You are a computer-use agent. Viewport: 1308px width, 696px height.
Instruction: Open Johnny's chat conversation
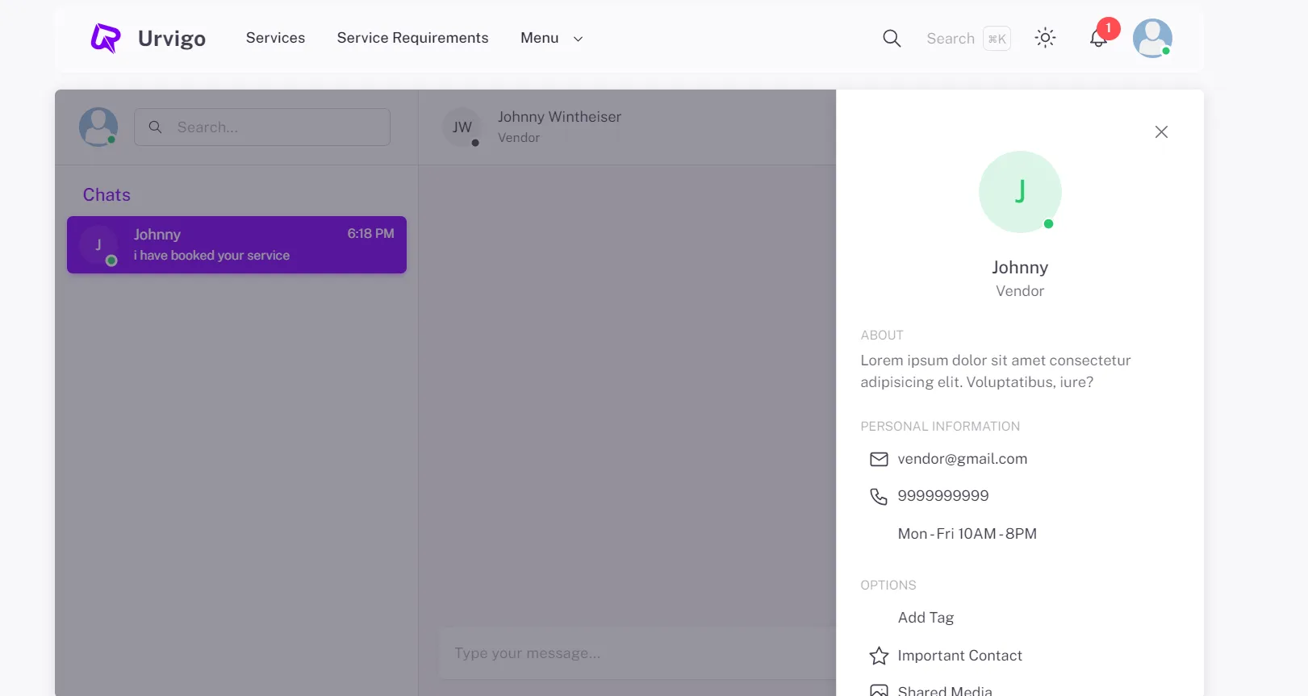236,244
